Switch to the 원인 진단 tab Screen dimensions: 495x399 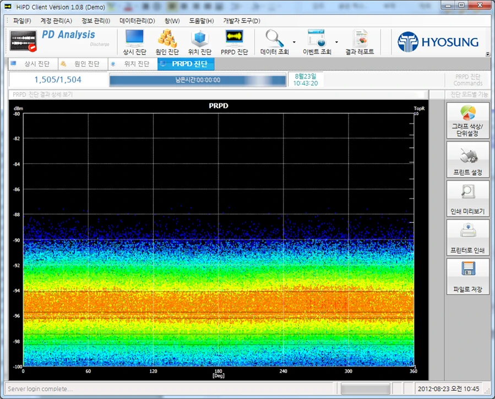pyautogui.click(x=83, y=64)
